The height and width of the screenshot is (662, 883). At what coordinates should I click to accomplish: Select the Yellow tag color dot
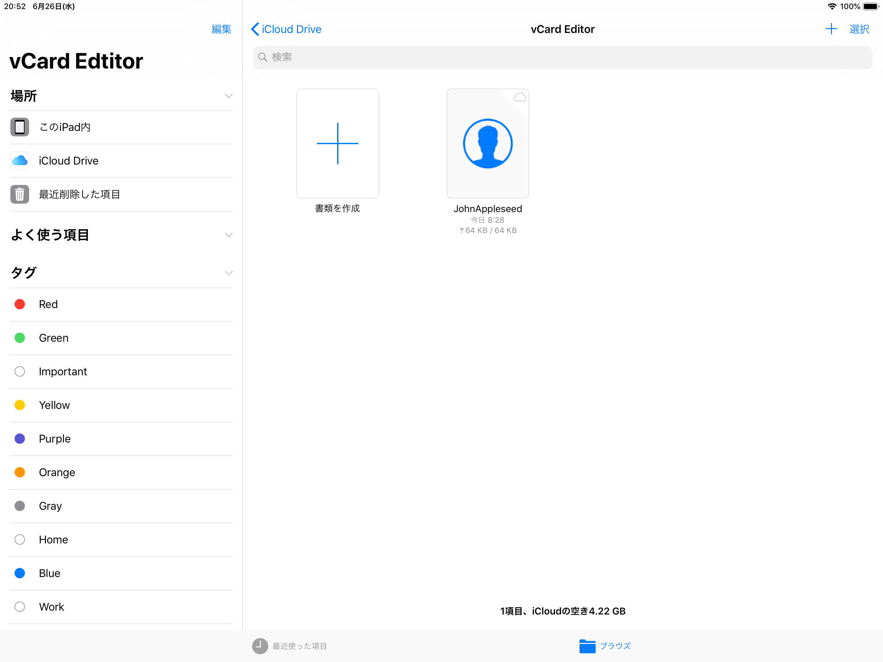[20, 405]
